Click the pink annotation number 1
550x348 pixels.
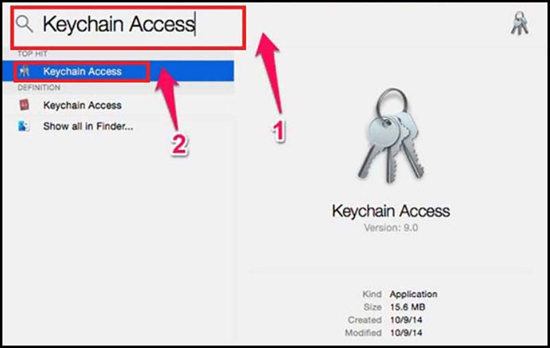(279, 131)
